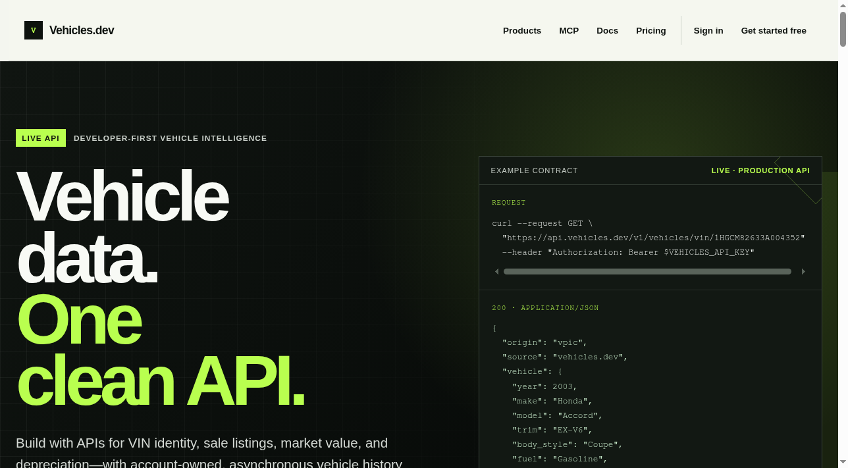Click Get started free
The height and width of the screenshot is (468, 848).
click(x=774, y=30)
